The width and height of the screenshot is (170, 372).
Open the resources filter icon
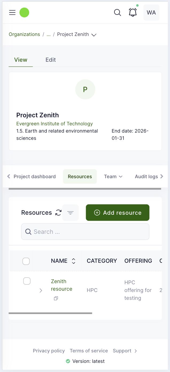(70, 213)
